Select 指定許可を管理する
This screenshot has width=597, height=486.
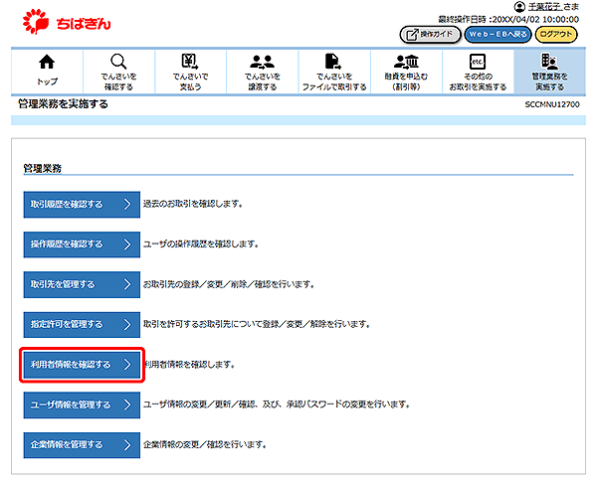pos(82,325)
